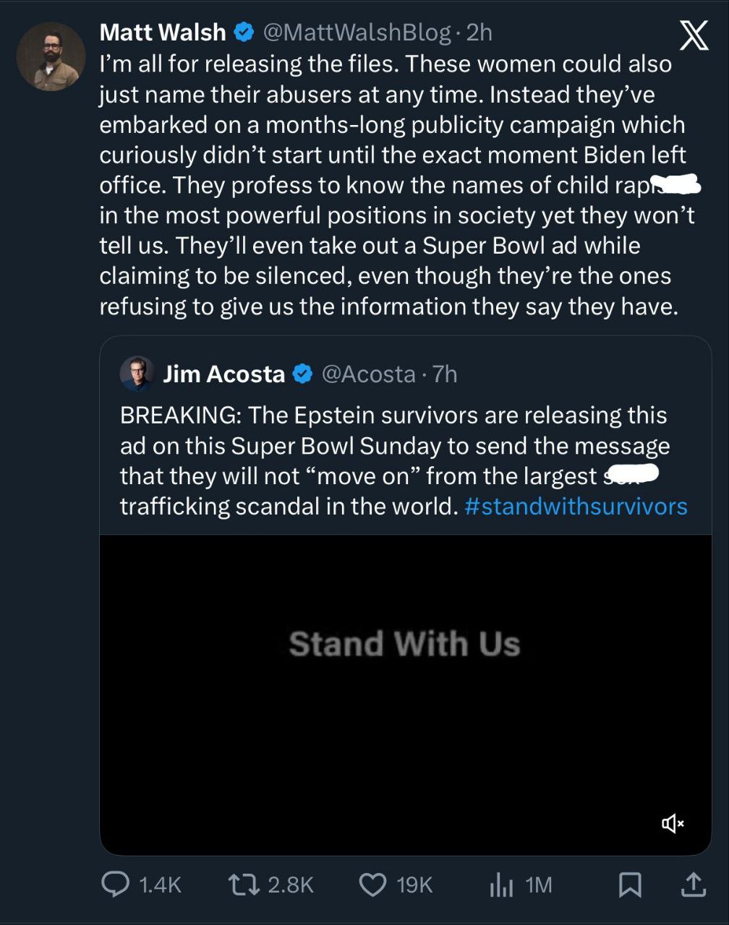The image size is (729, 925).
Task: Click the X logo icon
Action: point(694,35)
